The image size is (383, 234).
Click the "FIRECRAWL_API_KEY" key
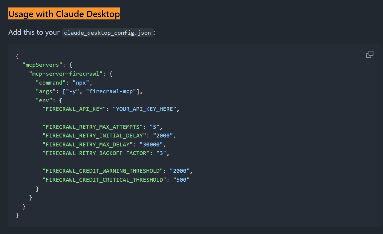coord(74,109)
